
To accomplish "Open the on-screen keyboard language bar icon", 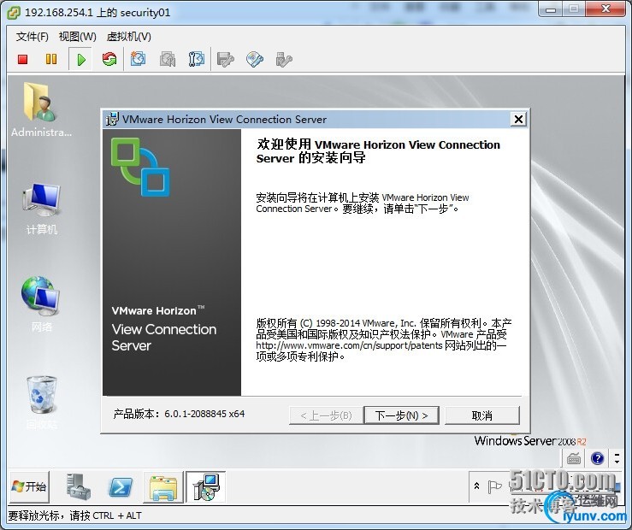I will click(x=574, y=458).
